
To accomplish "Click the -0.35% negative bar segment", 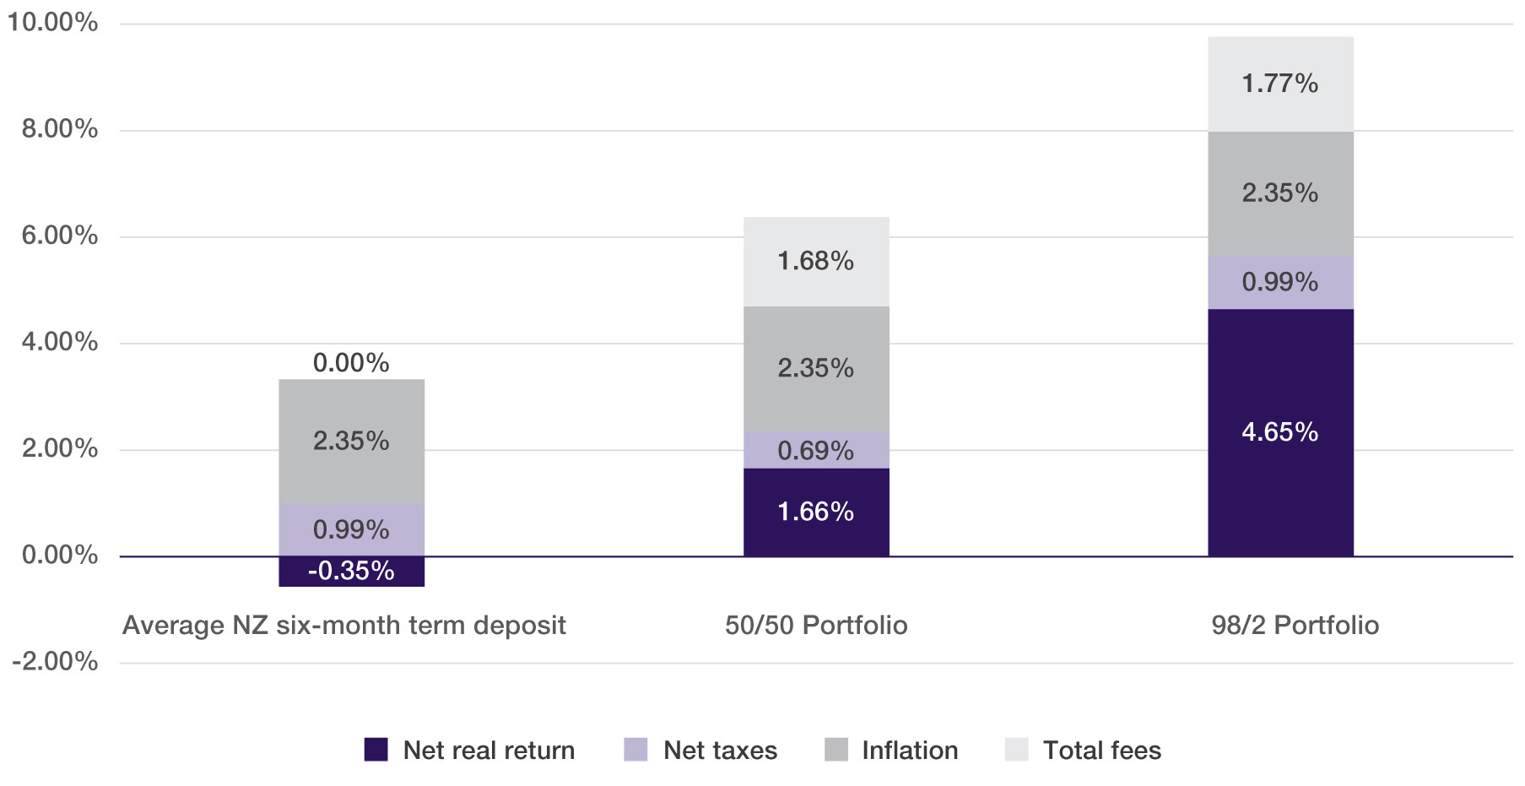I will pos(351,572).
